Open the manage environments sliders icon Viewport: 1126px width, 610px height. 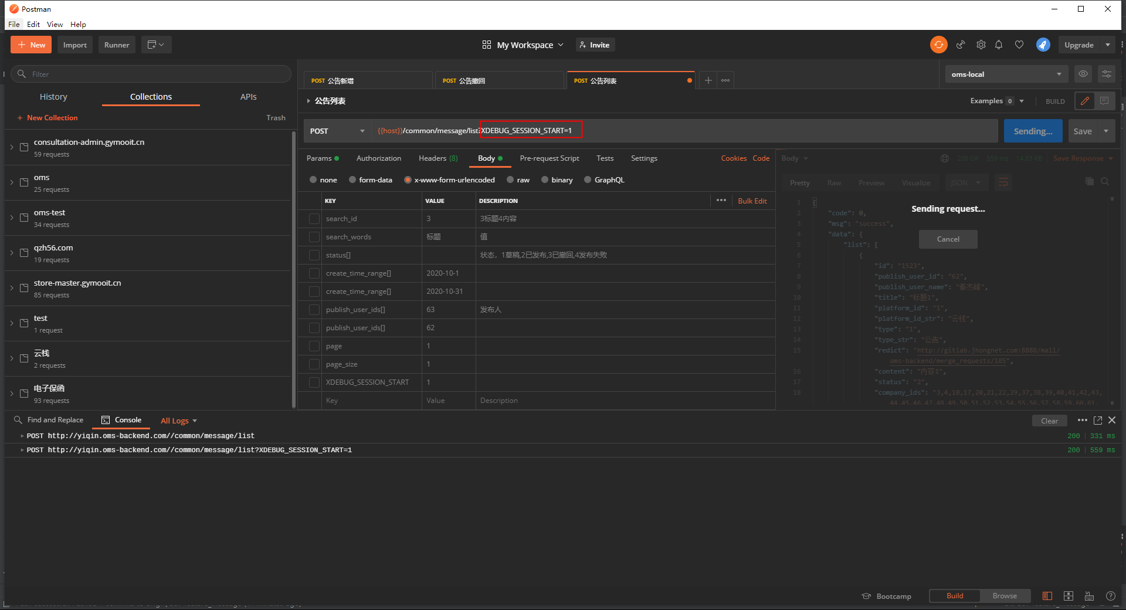click(1106, 74)
